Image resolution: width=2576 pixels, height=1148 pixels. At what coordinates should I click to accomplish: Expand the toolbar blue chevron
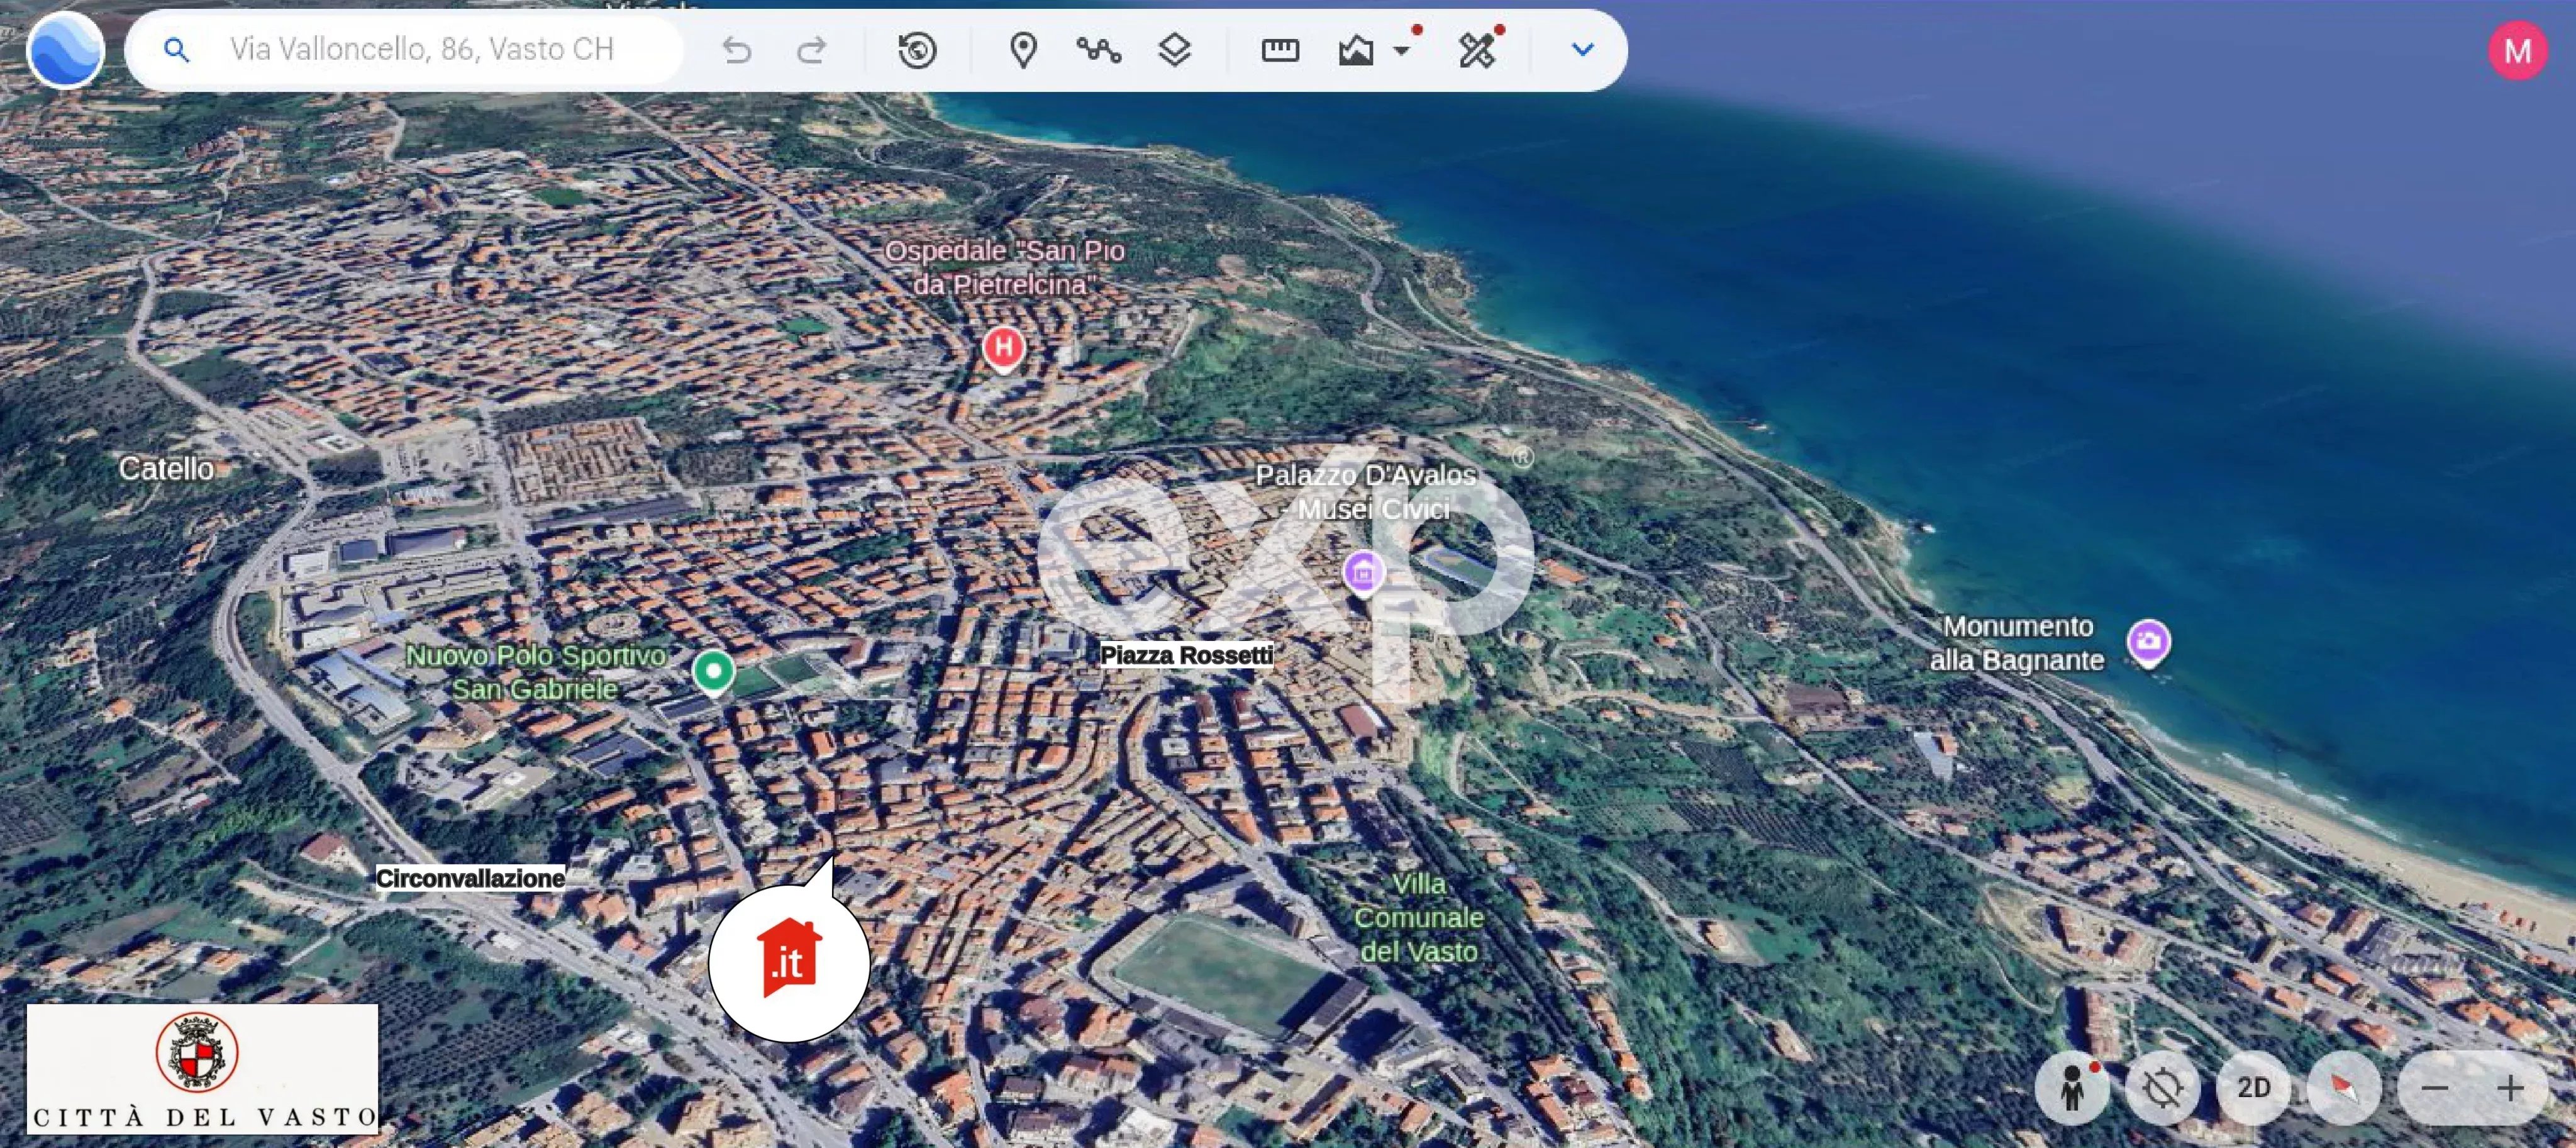1582,49
